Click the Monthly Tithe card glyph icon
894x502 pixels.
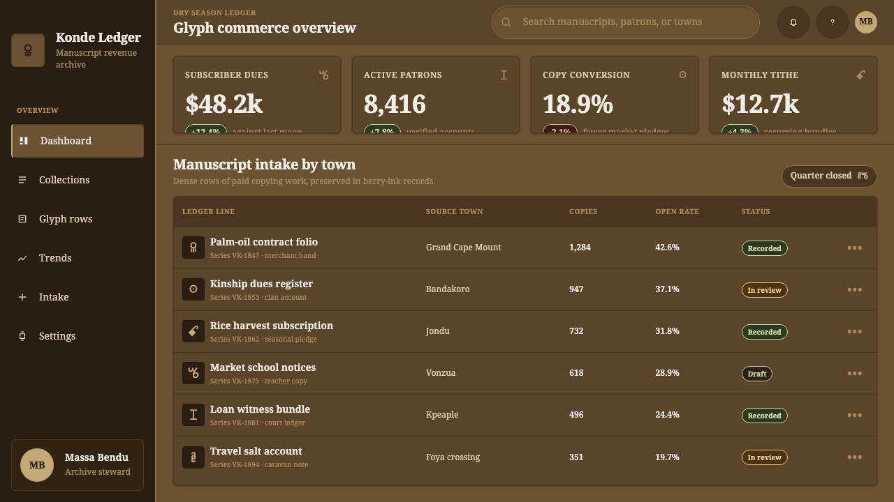pyautogui.click(x=860, y=75)
